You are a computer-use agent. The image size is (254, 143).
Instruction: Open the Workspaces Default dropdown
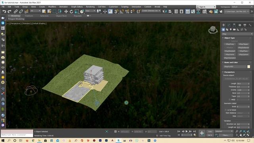(242, 7)
